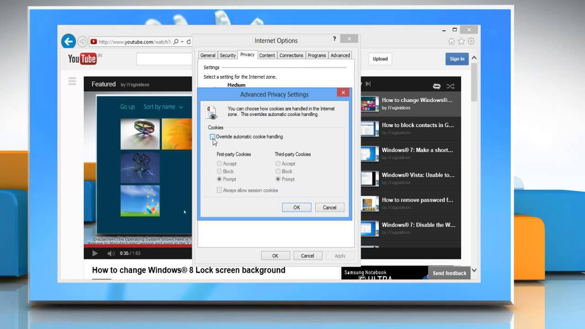
Task: Open playlist item Windows 7: Make a short
Action: (x=411, y=154)
